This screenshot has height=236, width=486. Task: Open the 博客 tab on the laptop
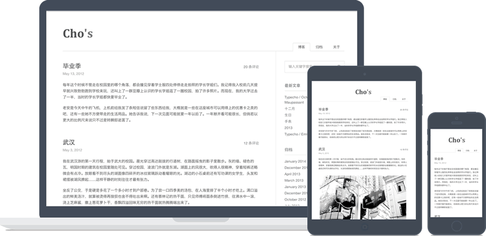(x=301, y=47)
